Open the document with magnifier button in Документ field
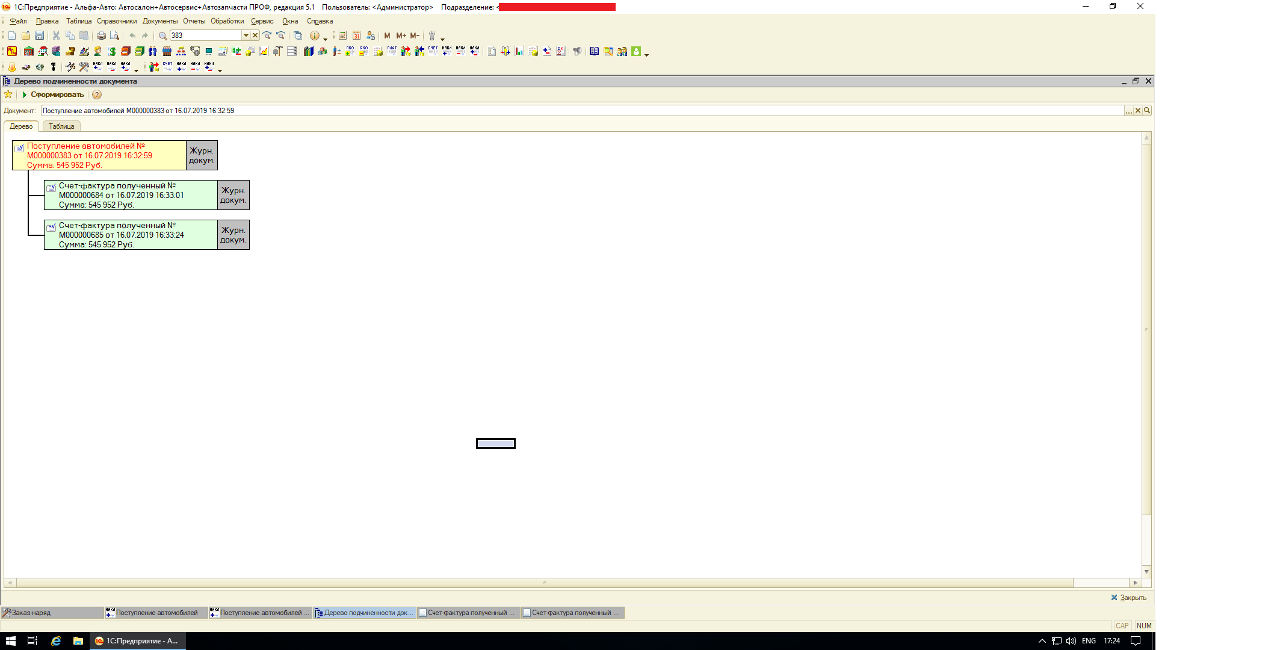This screenshot has width=1280, height=650. [1147, 111]
